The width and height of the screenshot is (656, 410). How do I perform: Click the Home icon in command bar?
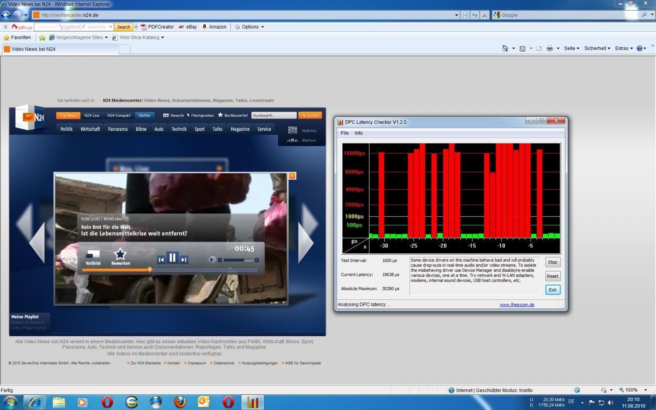[505, 48]
